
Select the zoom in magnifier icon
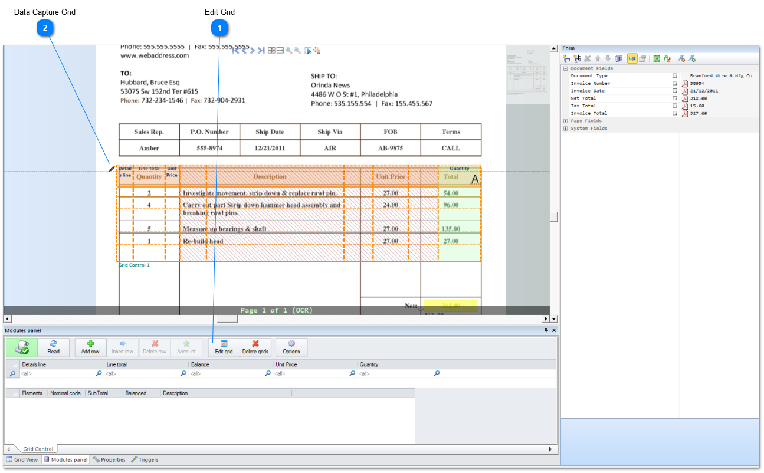290,50
